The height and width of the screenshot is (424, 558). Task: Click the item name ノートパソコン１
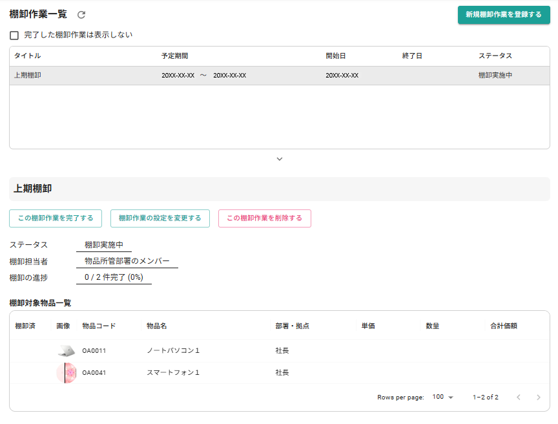[x=173, y=351]
